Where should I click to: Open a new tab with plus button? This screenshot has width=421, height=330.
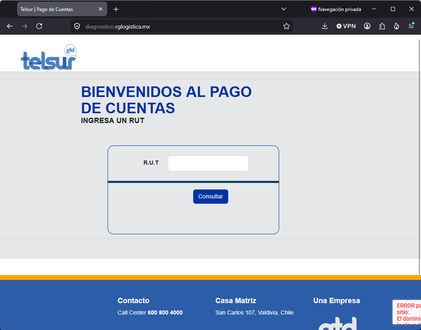[116, 9]
